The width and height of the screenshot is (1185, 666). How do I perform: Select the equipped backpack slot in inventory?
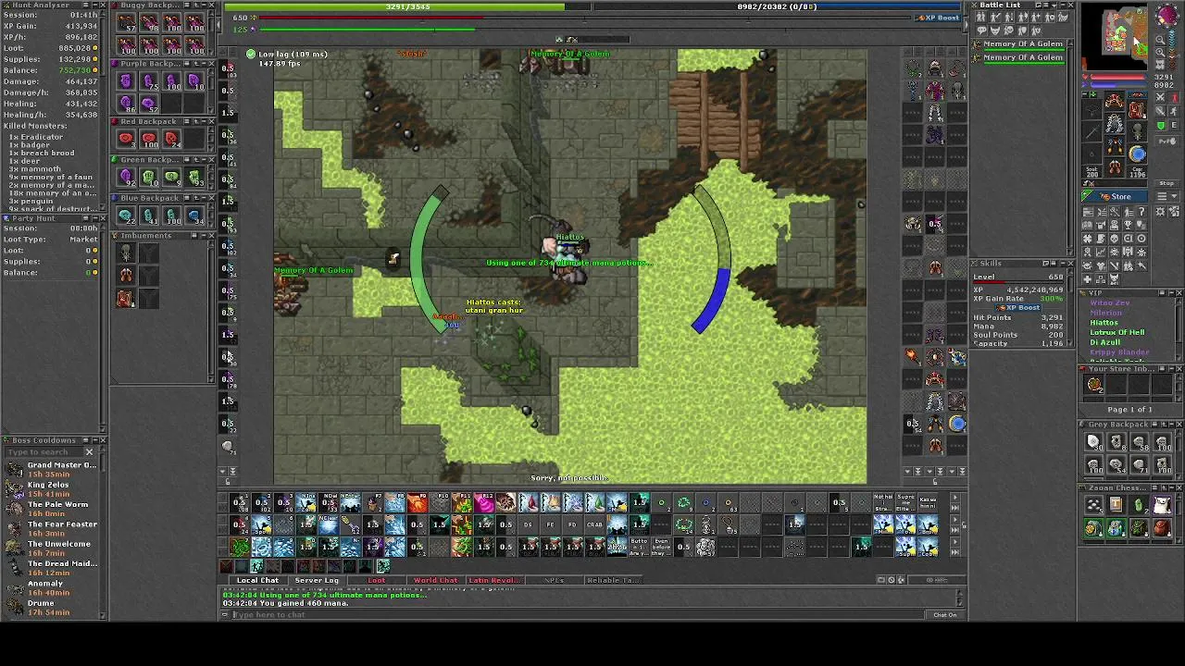tap(1137, 109)
